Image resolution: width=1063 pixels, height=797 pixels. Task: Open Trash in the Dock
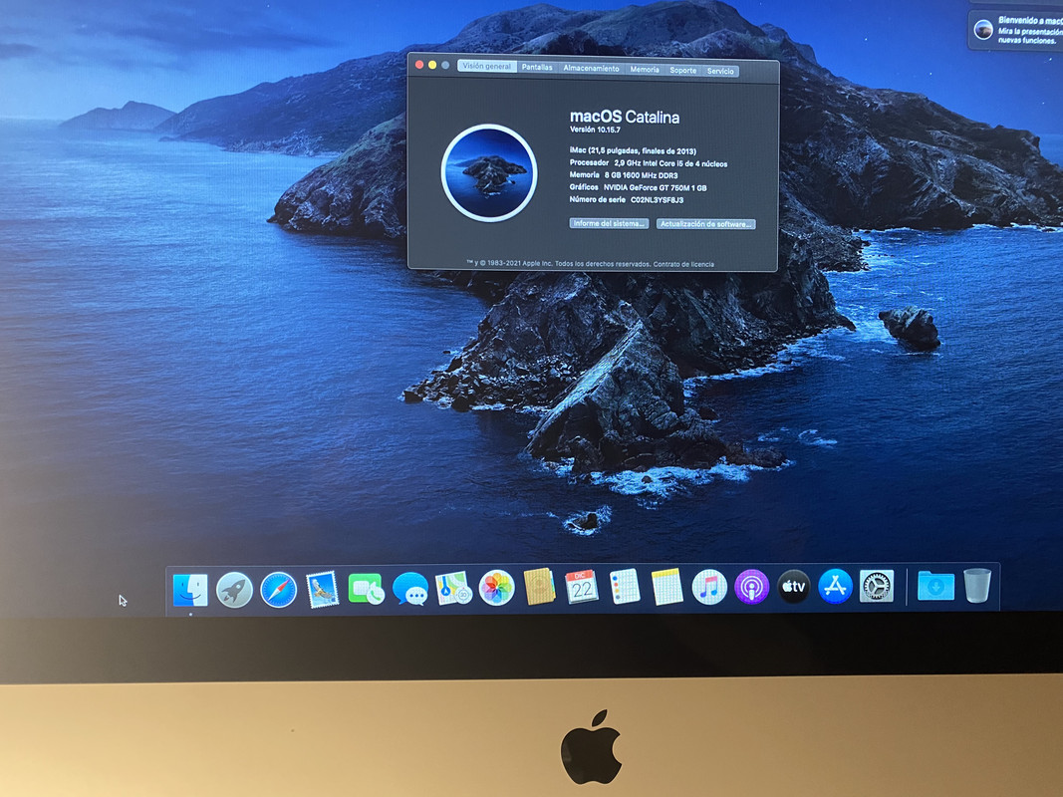click(977, 585)
